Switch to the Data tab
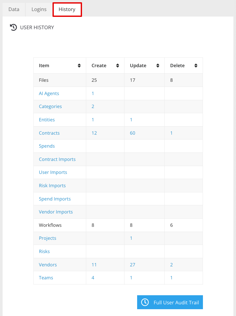The height and width of the screenshot is (316, 236). tap(14, 9)
